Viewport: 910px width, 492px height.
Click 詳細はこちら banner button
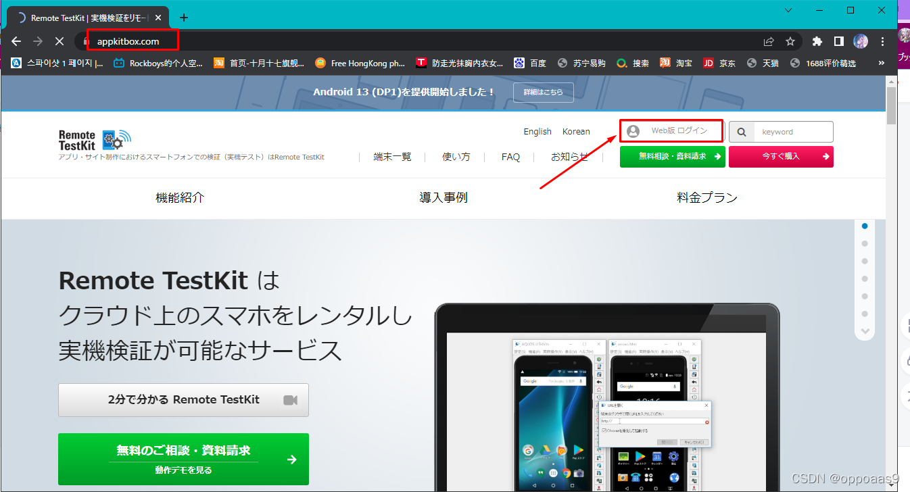pyautogui.click(x=544, y=93)
